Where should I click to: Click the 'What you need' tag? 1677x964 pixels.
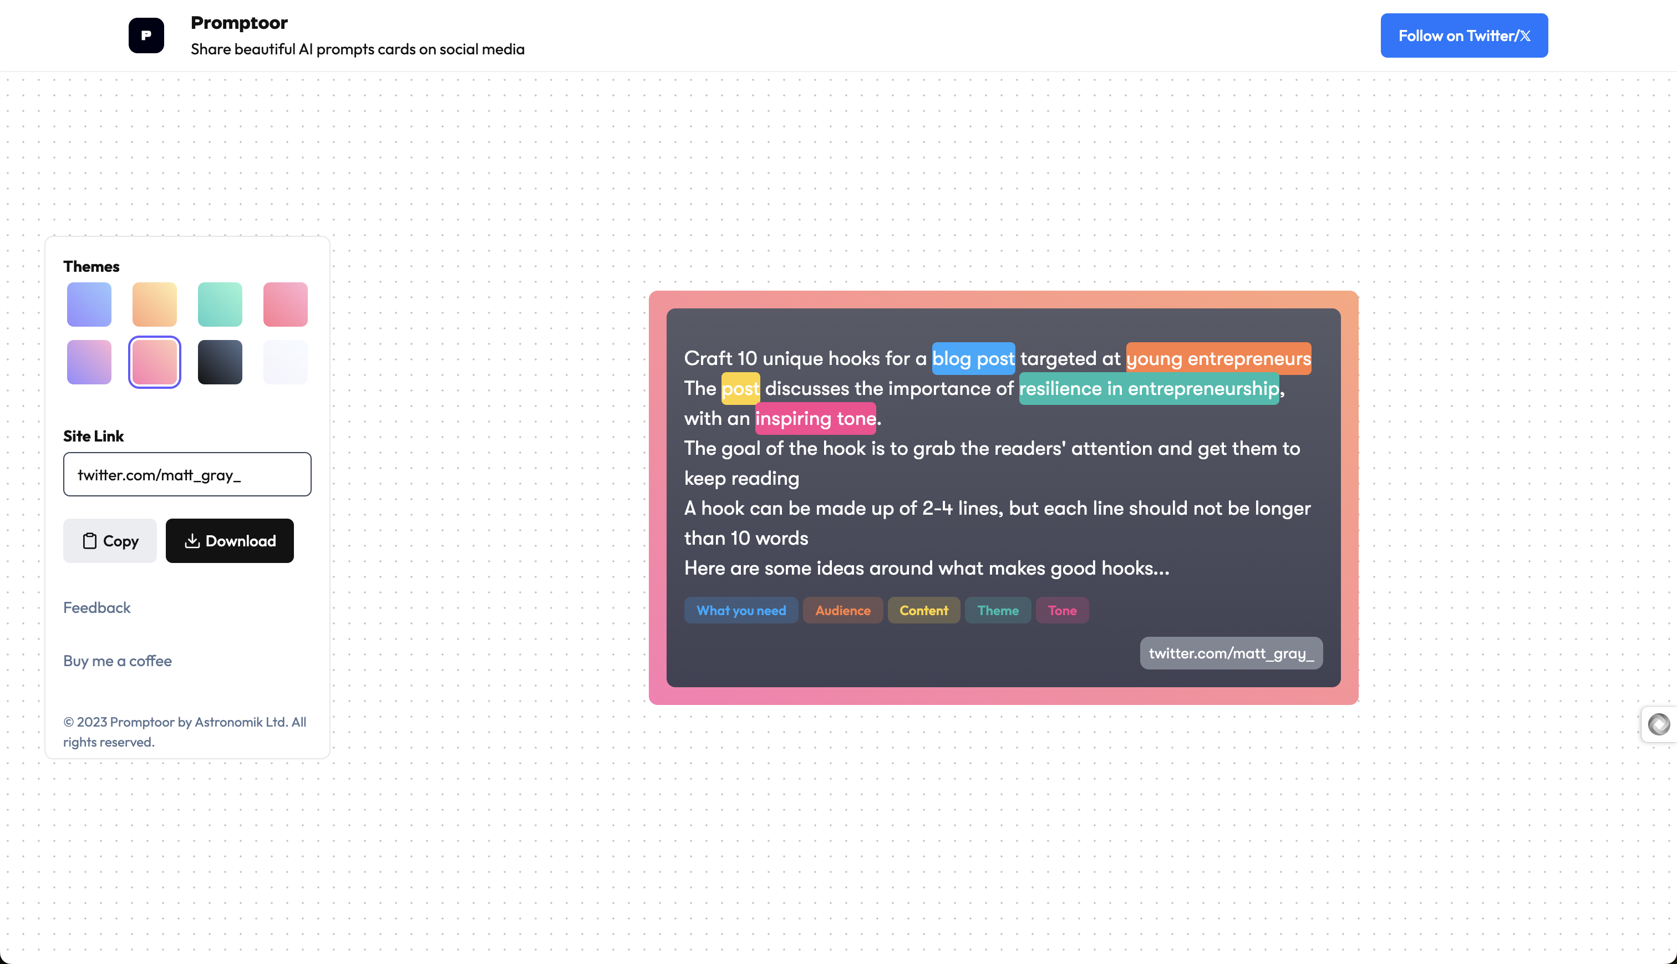(x=740, y=611)
